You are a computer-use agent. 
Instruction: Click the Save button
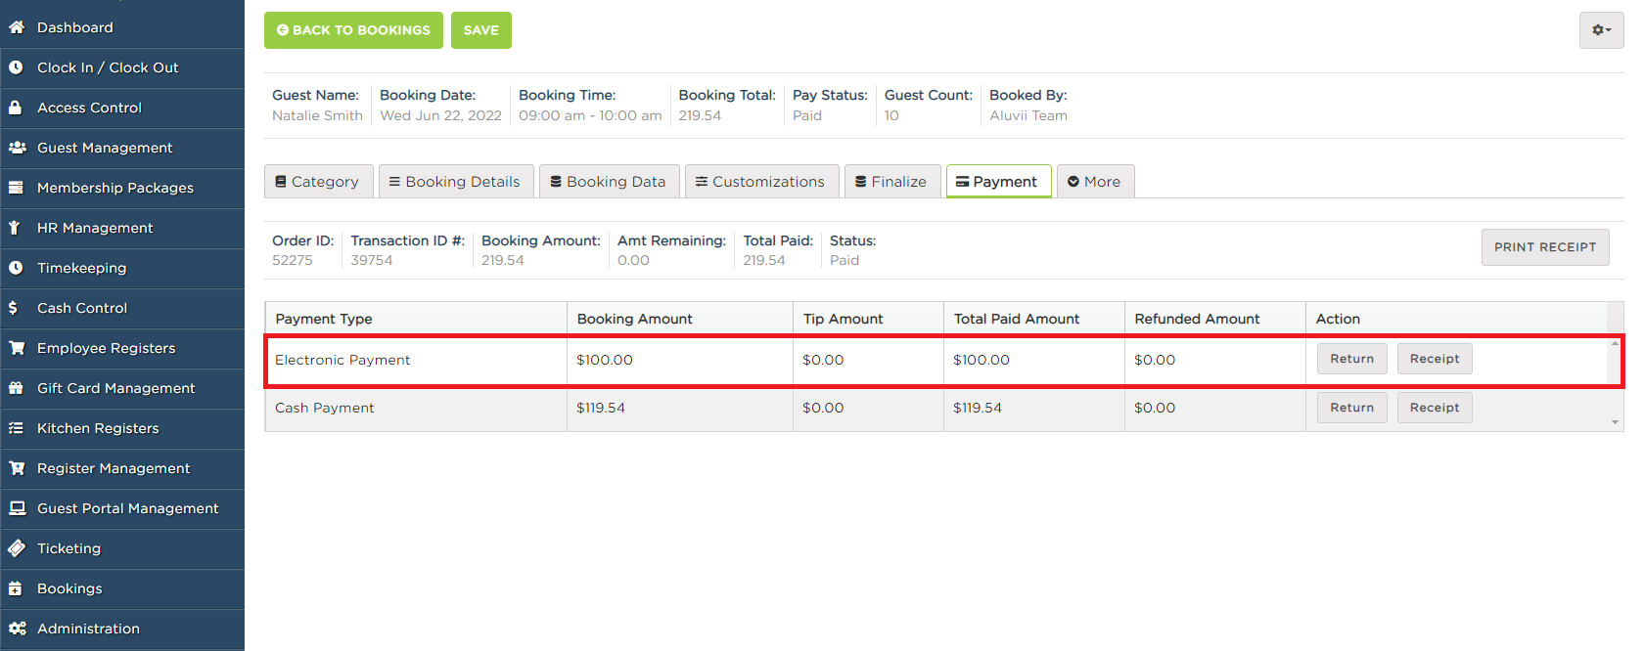click(x=481, y=30)
